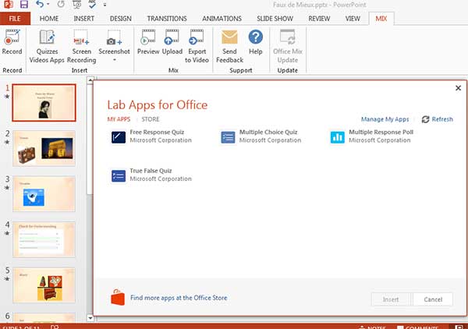Select the MIX tab

(381, 19)
